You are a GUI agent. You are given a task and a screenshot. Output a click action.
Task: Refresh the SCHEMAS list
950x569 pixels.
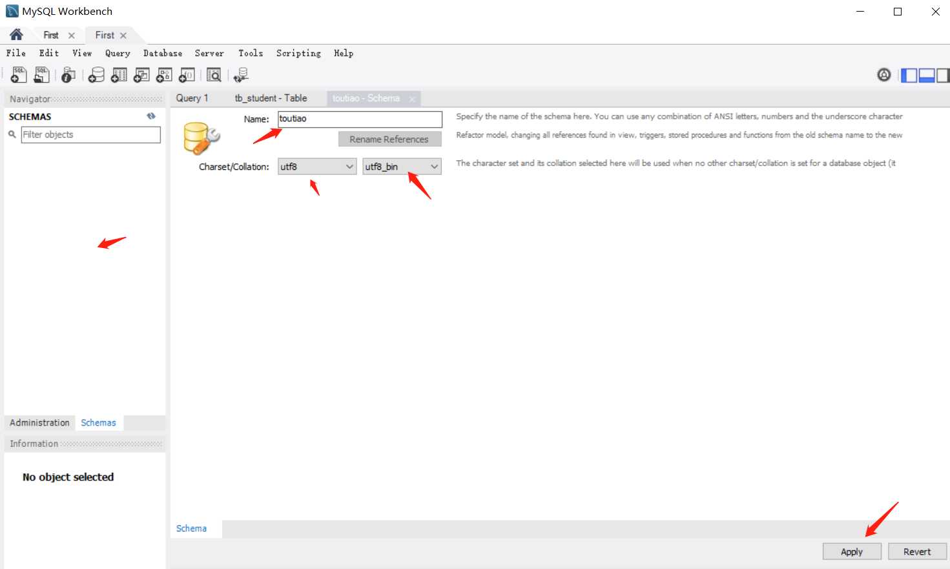click(x=151, y=116)
